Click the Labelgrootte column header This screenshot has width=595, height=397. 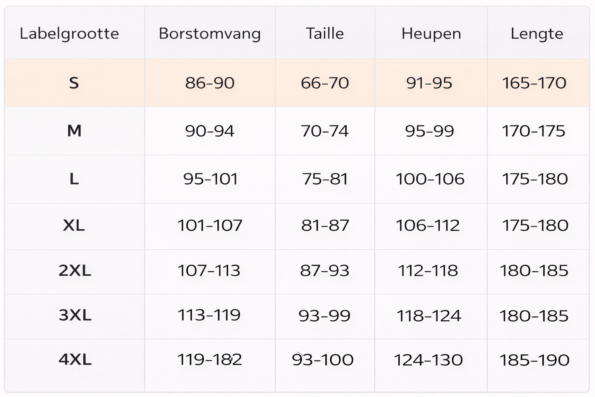coord(69,34)
